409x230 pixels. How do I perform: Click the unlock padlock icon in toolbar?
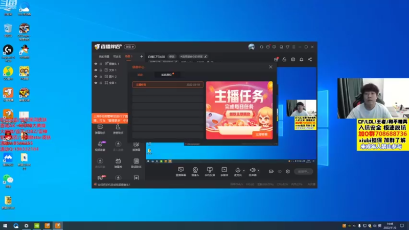coord(284,59)
